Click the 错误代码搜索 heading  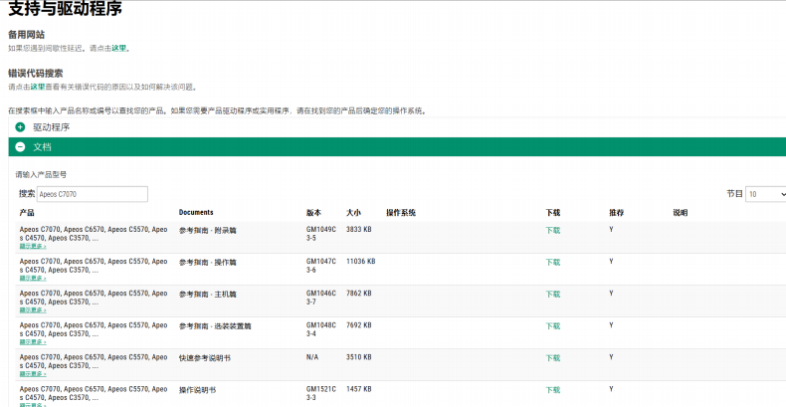[x=36, y=74]
